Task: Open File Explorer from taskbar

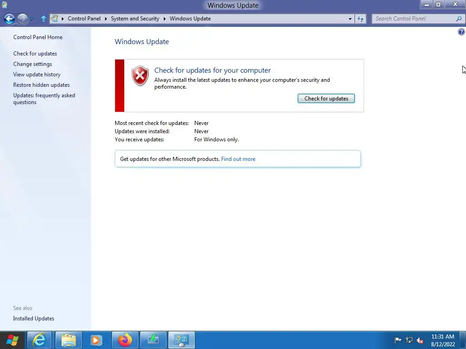Action: pos(68,340)
